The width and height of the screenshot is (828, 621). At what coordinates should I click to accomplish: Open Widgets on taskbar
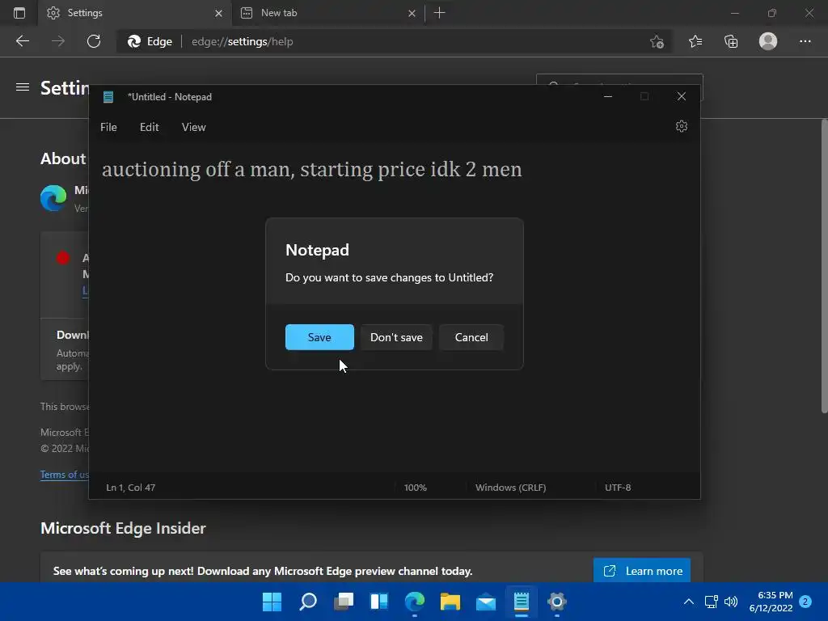[379, 602]
